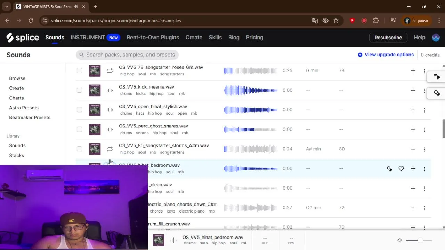Click the 'songstarters' tag on roses_Gm row
The image size is (445, 250).
[x=172, y=74]
